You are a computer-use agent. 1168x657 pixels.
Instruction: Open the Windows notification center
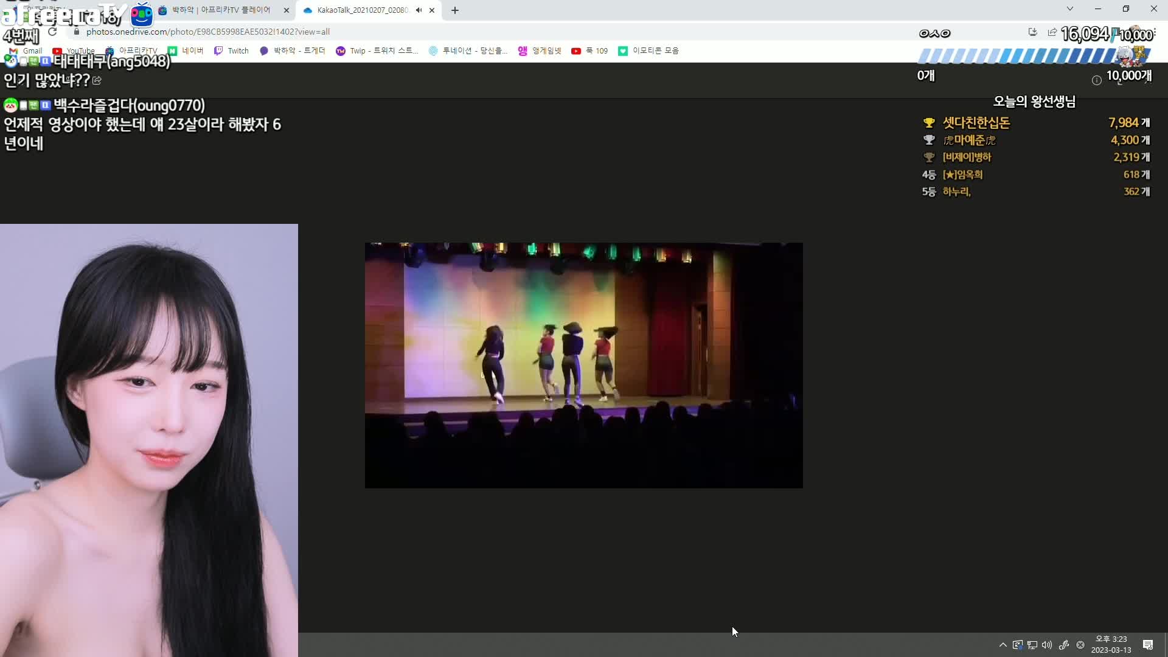1148,645
